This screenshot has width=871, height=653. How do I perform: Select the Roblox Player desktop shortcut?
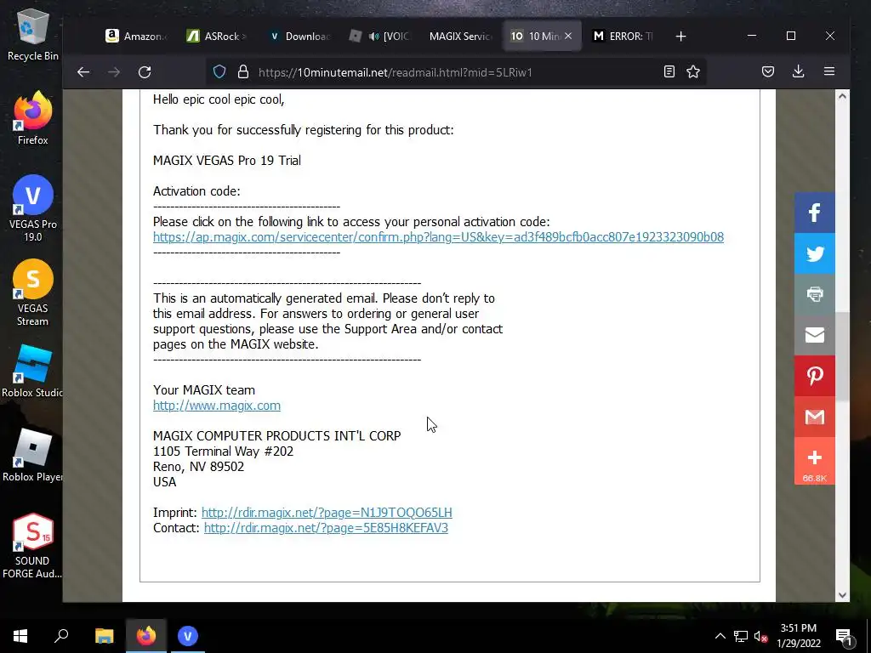pyautogui.click(x=32, y=456)
